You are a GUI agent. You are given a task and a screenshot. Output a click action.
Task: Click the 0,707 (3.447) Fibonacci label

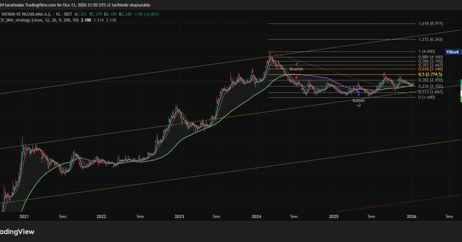click(x=430, y=65)
